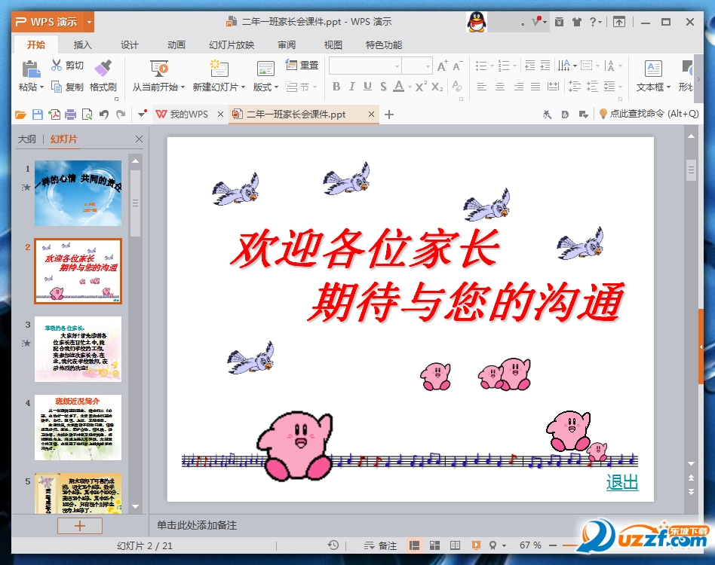Insert a text box via 文本框 icon
Image resolution: width=715 pixels, height=565 pixels.
(653, 69)
